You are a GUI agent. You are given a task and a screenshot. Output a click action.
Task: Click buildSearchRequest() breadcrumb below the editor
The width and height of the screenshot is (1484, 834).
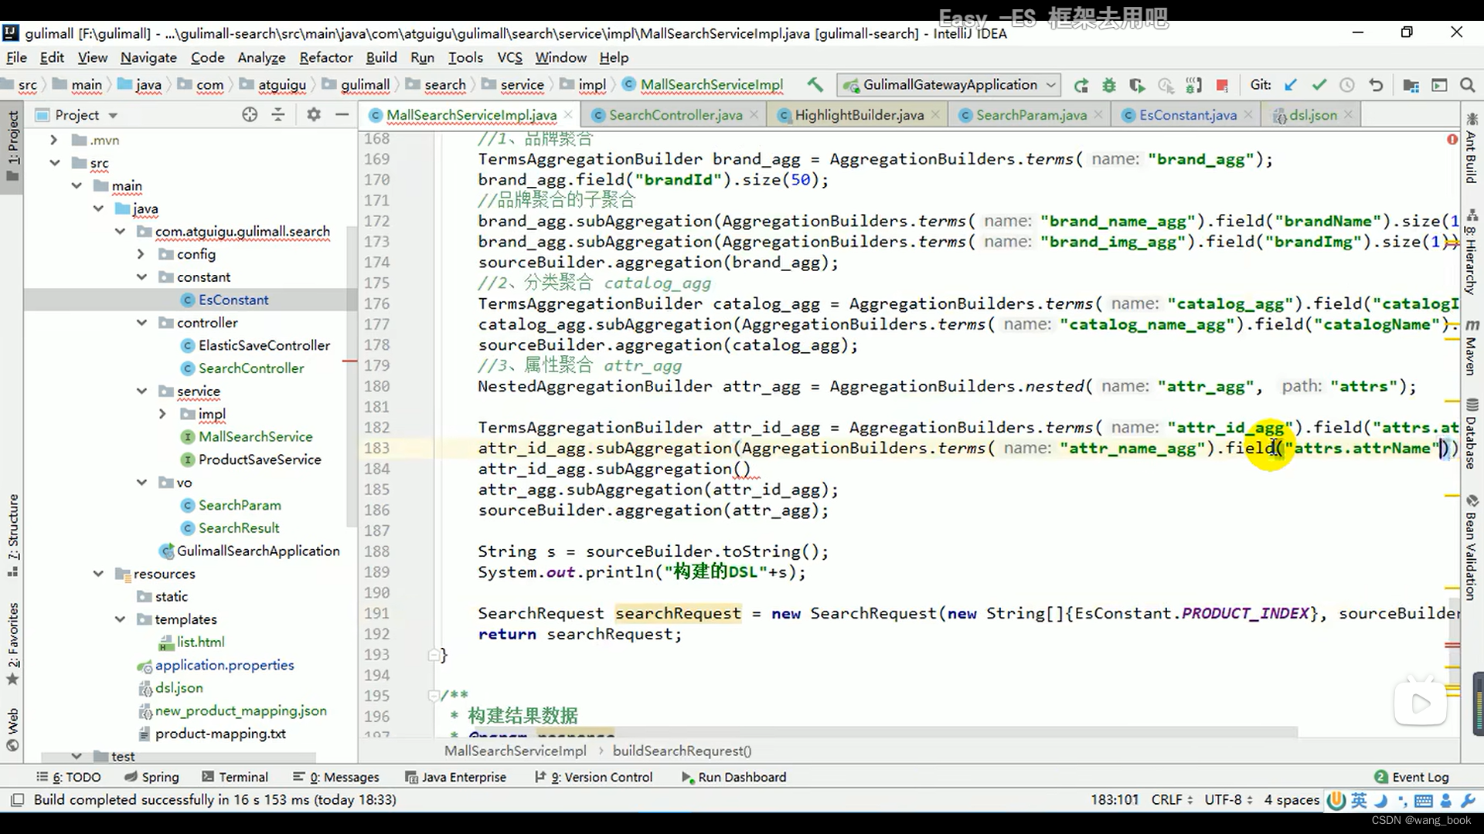(x=682, y=751)
